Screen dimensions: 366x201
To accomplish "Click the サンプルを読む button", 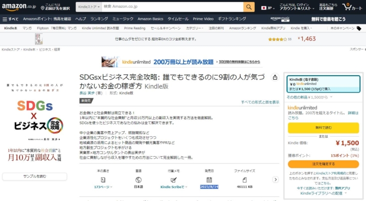I will pos(35,176).
